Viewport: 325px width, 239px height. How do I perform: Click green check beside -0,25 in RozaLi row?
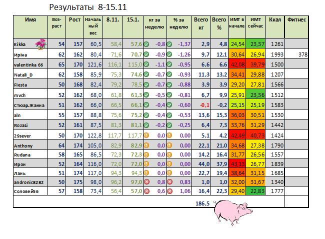tap(169, 125)
